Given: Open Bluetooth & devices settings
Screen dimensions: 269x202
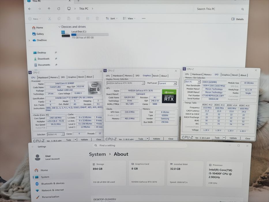Looking at the screenshot, I should pos(50,184).
